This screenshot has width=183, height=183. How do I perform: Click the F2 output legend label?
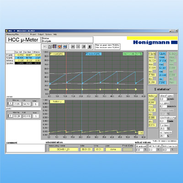click(x=93, y=54)
